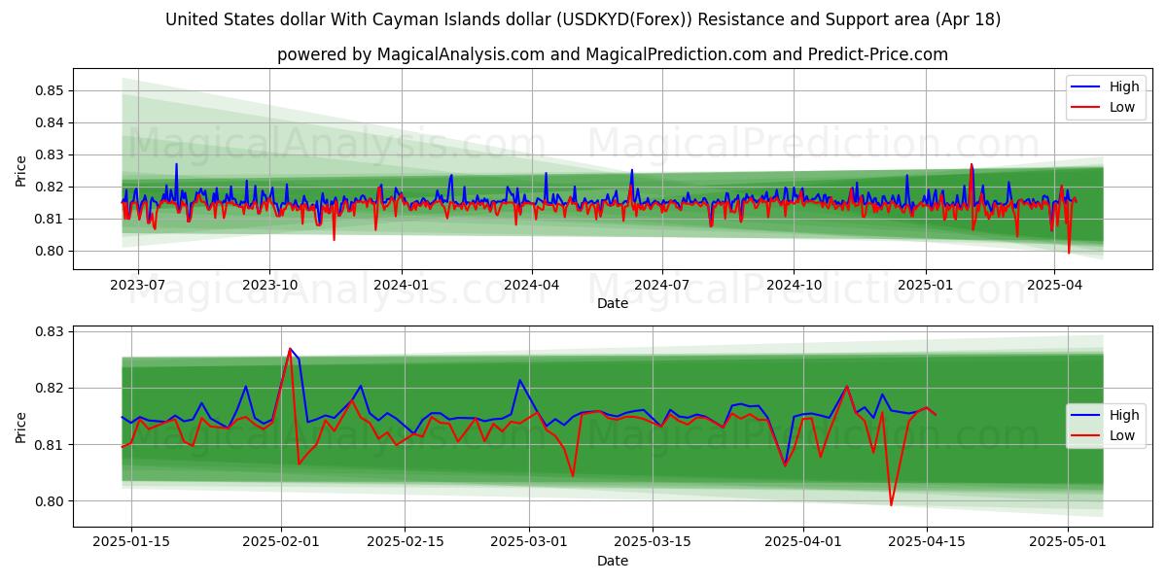Click the 2024-07 date tick label

point(662,285)
